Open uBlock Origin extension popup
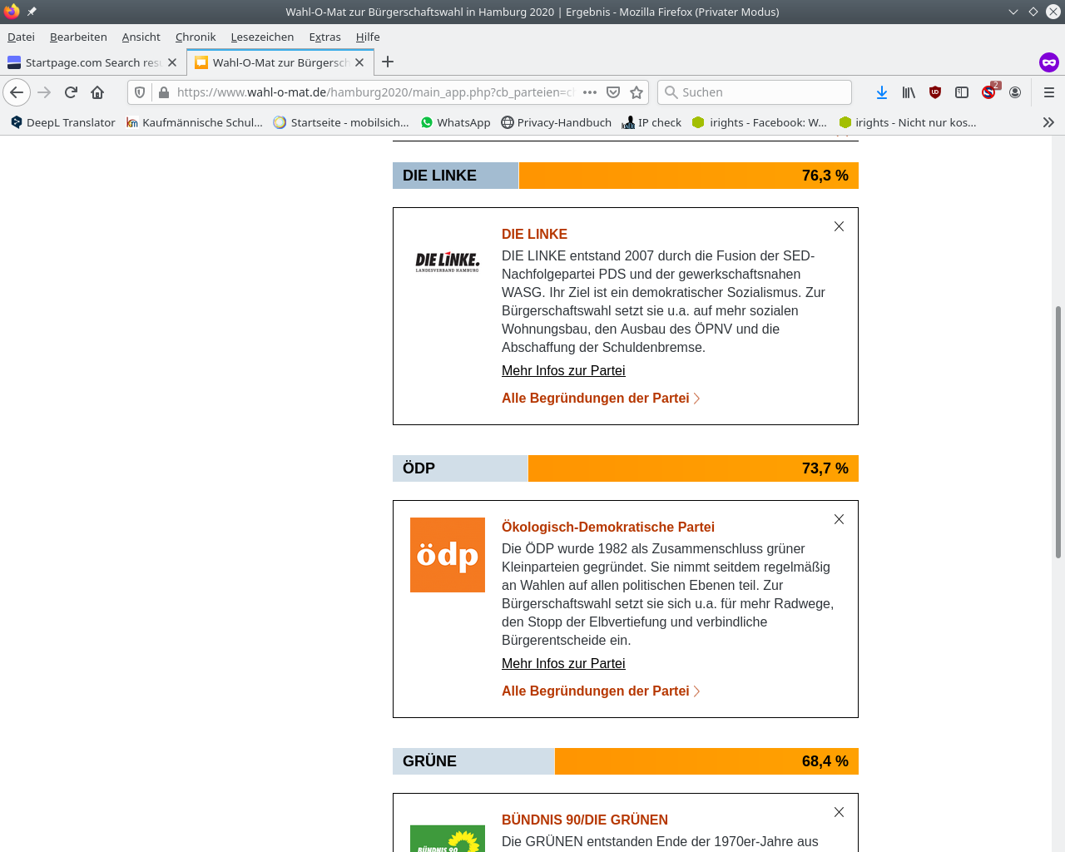 point(935,92)
